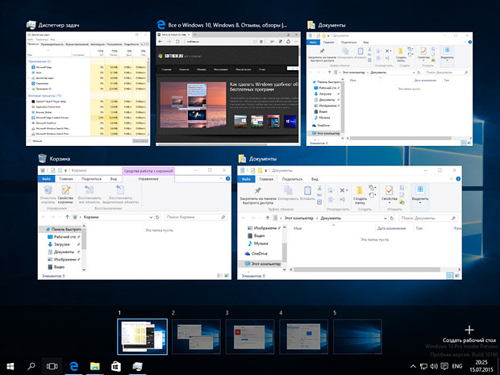Open File Explorer from the taskbar

(94, 366)
